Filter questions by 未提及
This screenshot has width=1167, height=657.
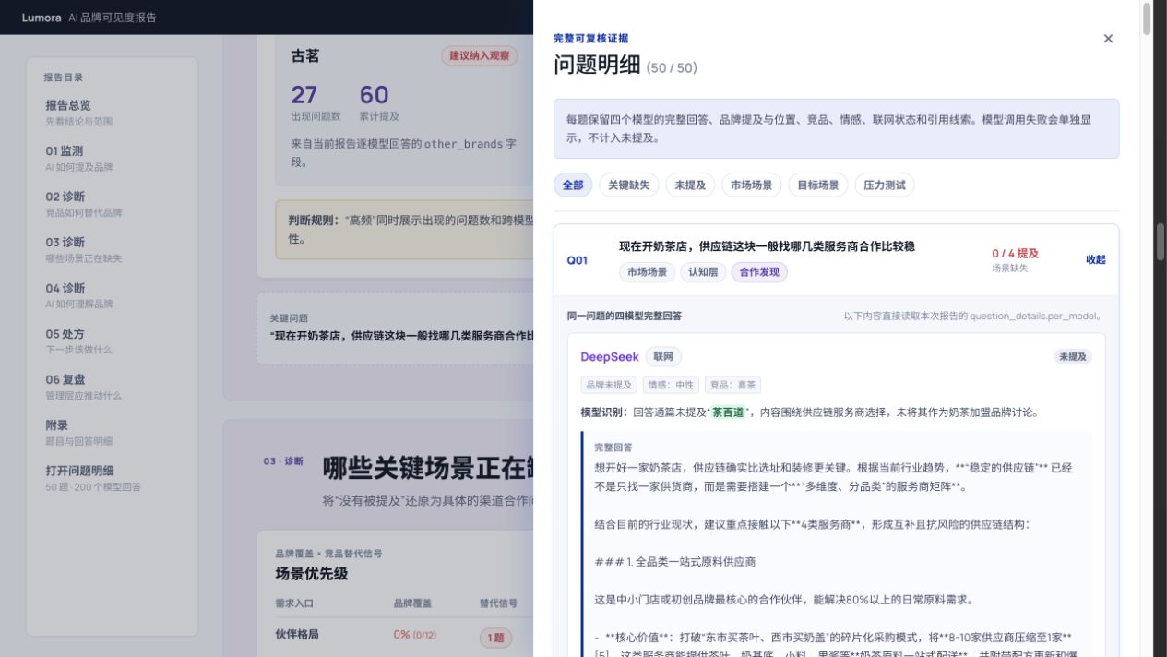[x=690, y=185]
